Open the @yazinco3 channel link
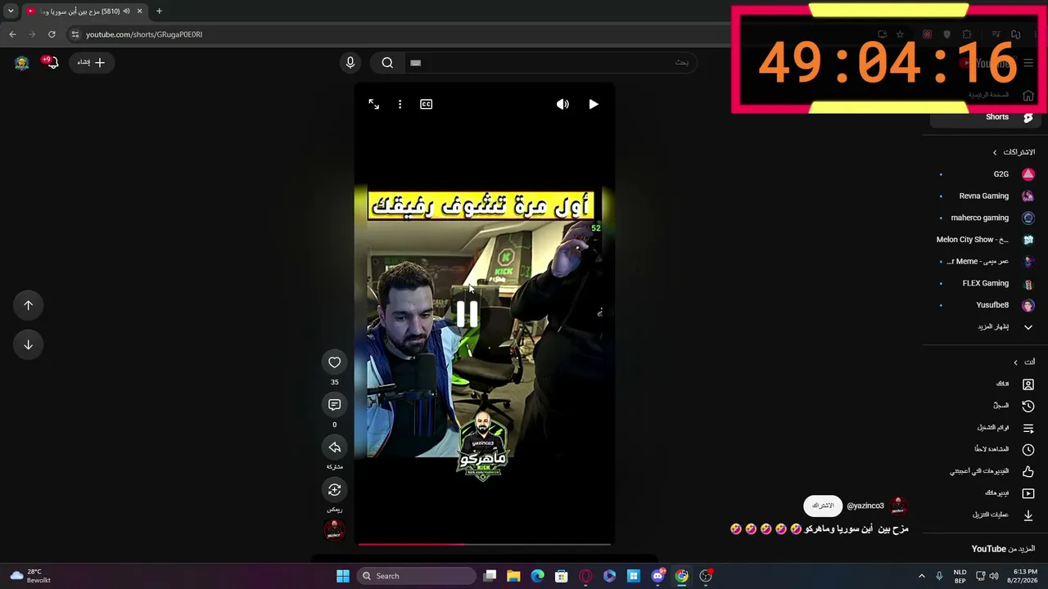Screen dimensions: 1048x589 [865, 506]
